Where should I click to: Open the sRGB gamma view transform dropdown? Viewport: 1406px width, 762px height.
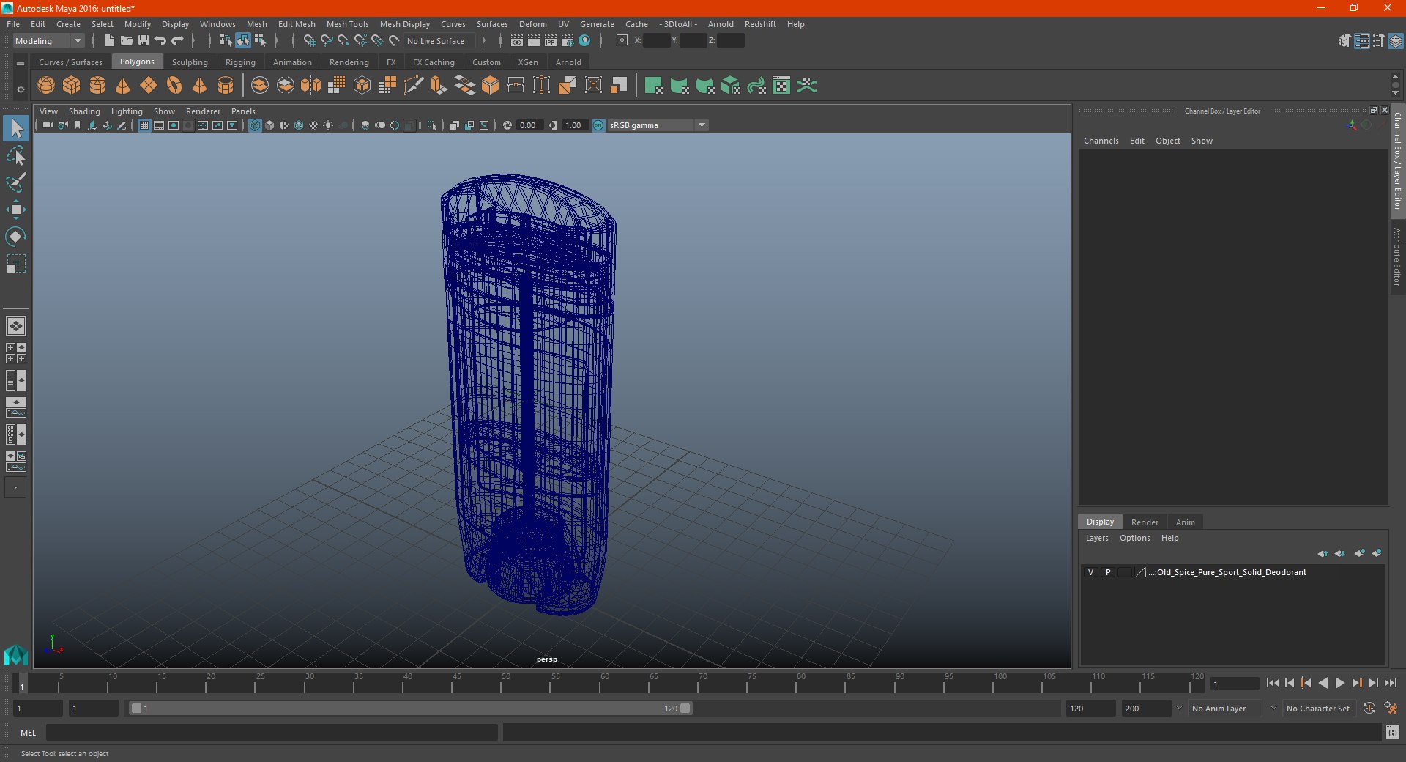click(658, 125)
